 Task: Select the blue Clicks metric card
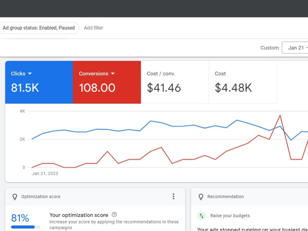39,82
